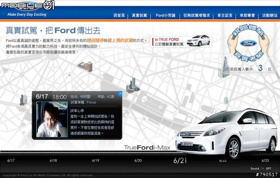Select 6/23 on the date timeline

tap(265, 161)
